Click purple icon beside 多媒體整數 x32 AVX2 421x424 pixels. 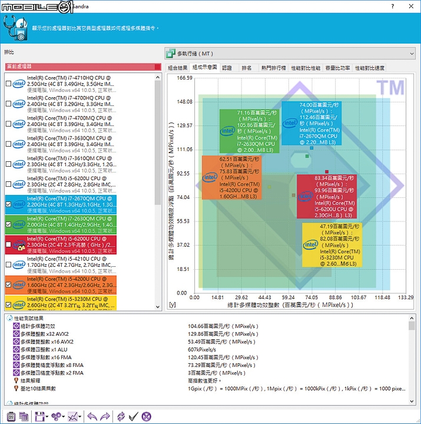pyautogui.click(x=16, y=334)
